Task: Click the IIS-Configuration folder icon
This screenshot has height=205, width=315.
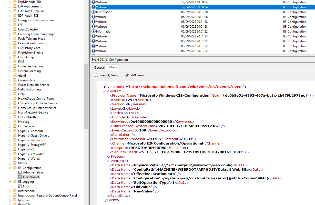Action: tap(15, 168)
